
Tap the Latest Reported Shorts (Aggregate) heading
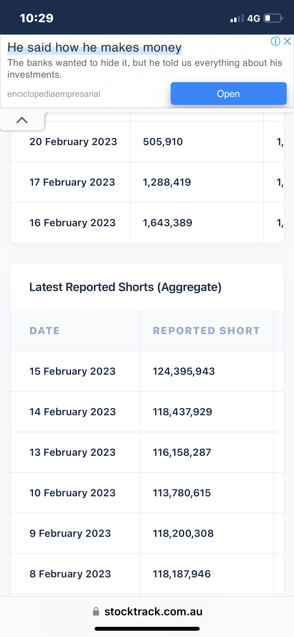pos(125,287)
